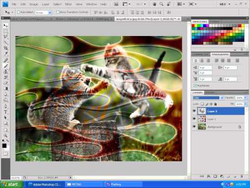This screenshot has height=188, width=250.
Task: Click Justify All icon in Paragraph panel
Action: point(237,61)
